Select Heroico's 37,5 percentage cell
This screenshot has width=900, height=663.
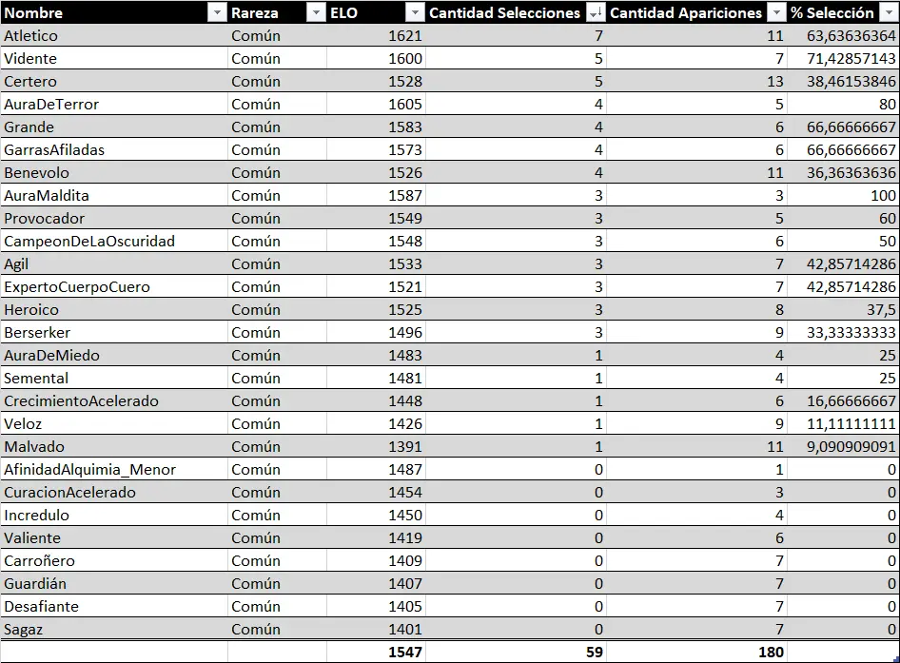pos(843,310)
